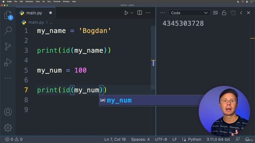Open the Source Control view
Viewport: 255px width, 143px height.
8,46
